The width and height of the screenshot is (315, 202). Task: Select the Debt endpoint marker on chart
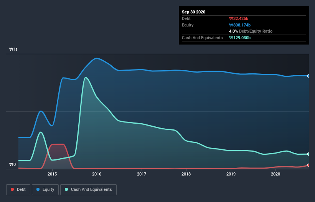click(x=308, y=165)
